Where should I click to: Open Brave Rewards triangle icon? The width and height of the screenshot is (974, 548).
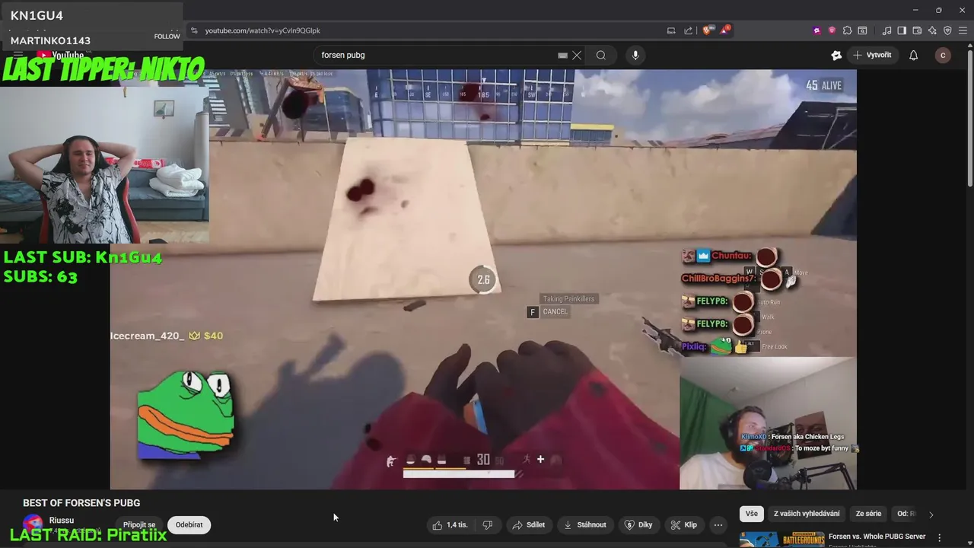724,30
